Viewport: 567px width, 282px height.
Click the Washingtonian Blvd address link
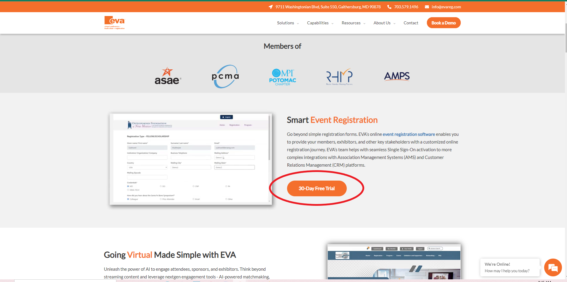coord(328,7)
